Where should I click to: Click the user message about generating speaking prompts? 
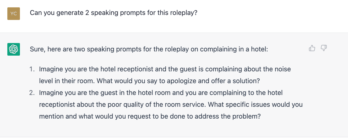(113, 13)
